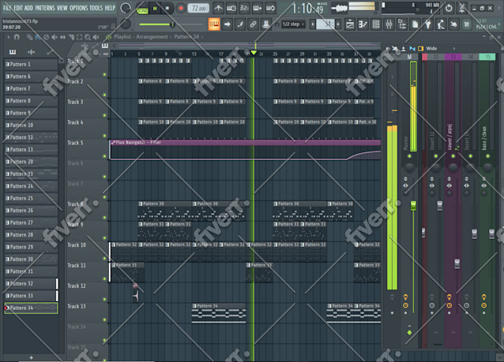
Task: Mute Track 10 with its green dot
Action: [104, 259]
